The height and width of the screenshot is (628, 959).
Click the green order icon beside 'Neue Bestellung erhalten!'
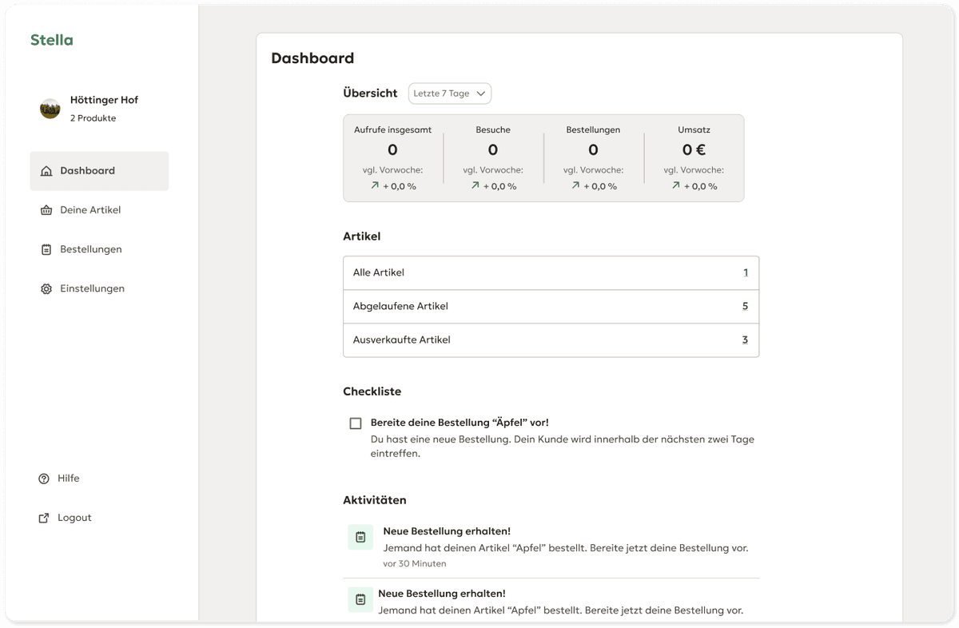(x=360, y=537)
